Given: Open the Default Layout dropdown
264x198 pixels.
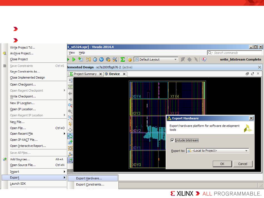Looking at the screenshot, I should pos(156,59).
